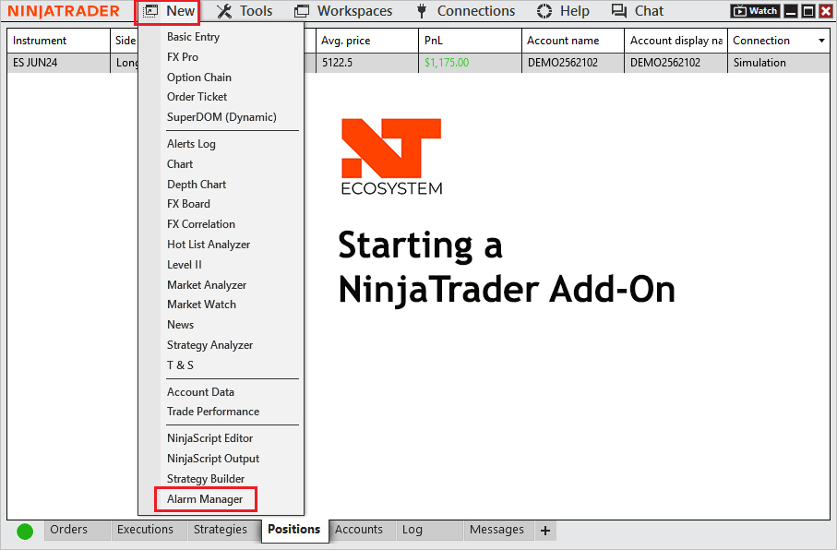The width and height of the screenshot is (837, 550).
Task: Click the Watch video button
Action: (x=755, y=11)
